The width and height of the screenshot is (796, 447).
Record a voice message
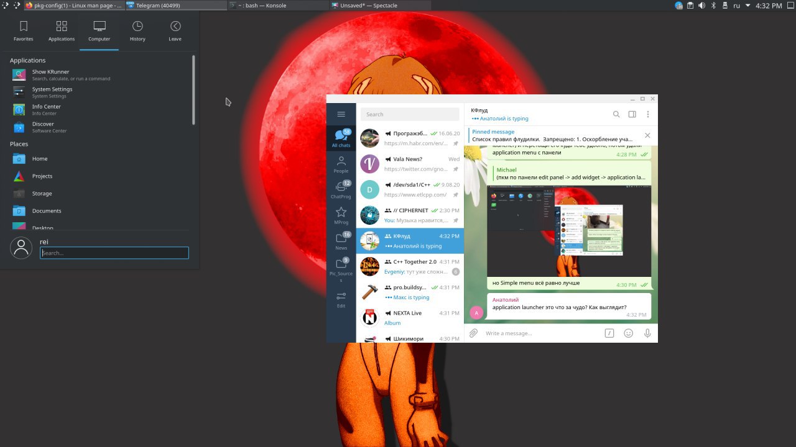(x=647, y=333)
